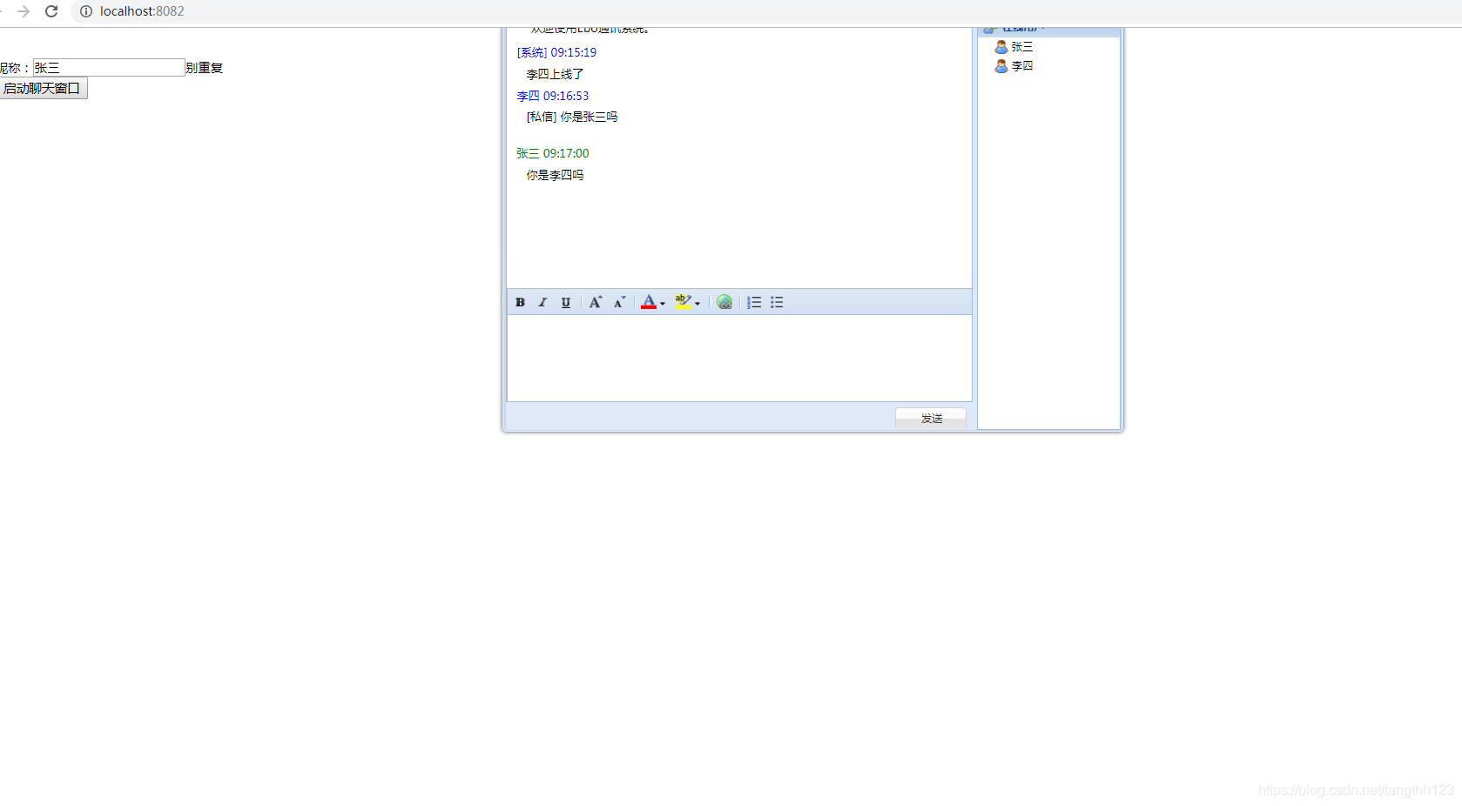Click inside the message editor text area
Image resolution: width=1462 pixels, height=806 pixels.
tap(739, 358)
